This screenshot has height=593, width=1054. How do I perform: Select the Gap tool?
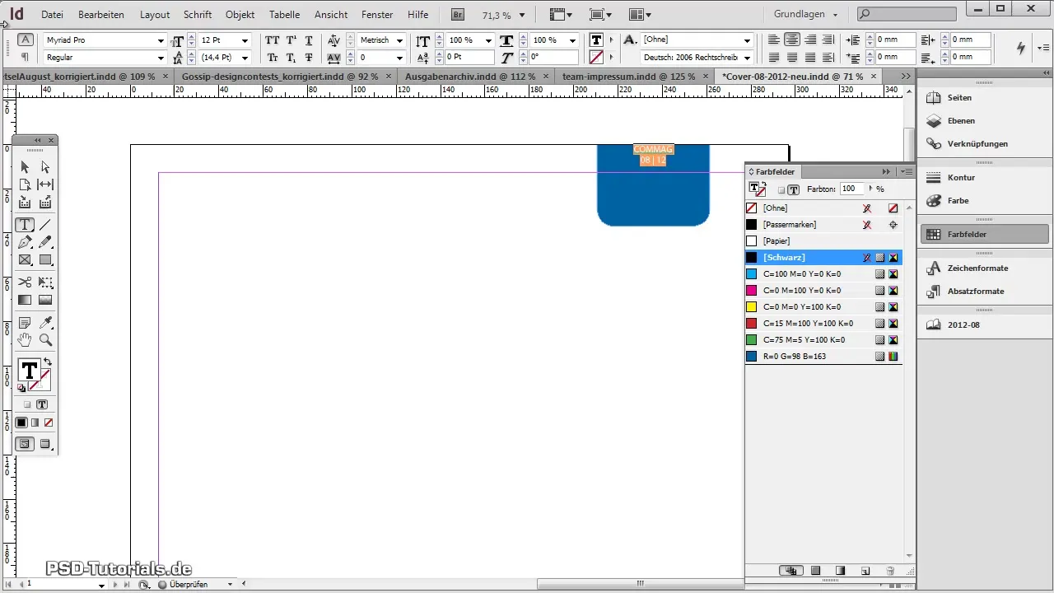tap(45, 184)
